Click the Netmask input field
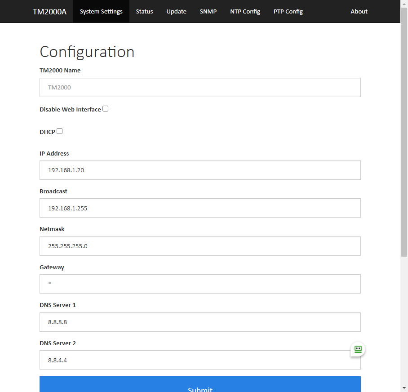Image resolution: width=408 pixels, height=392 pixels. coord(200,246)
